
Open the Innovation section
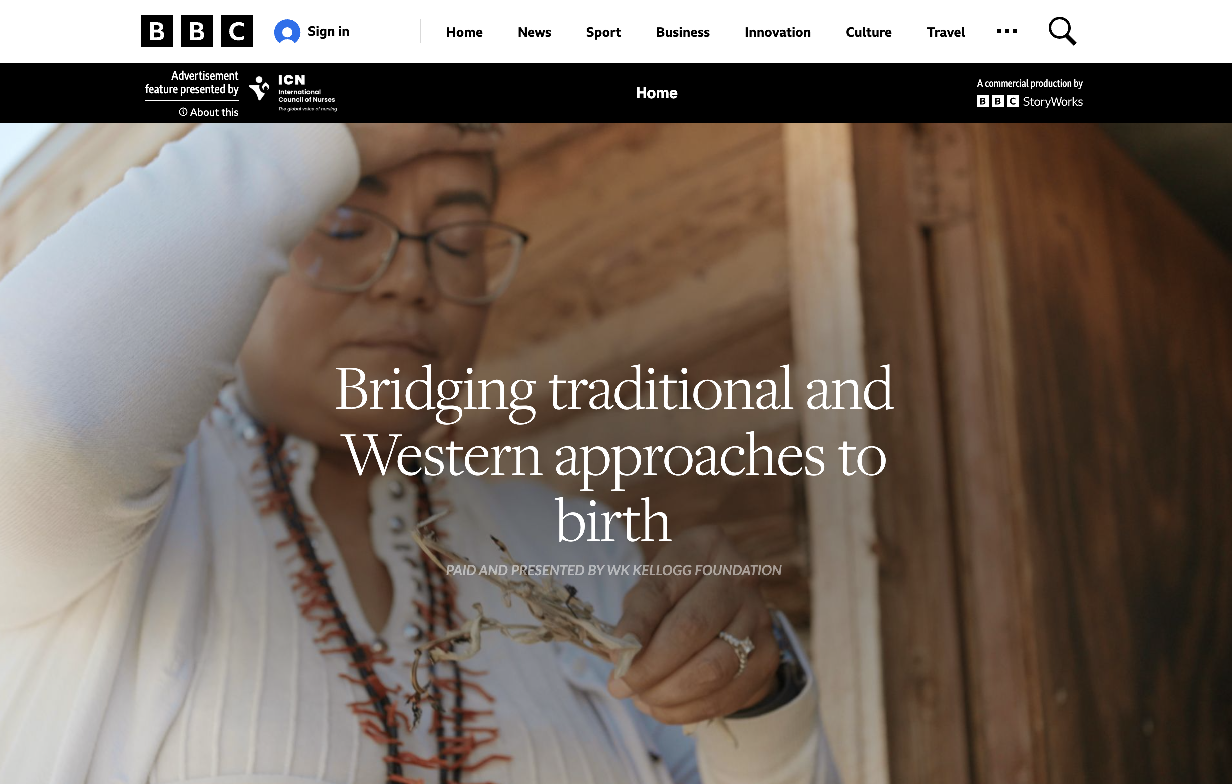(777, 32)
